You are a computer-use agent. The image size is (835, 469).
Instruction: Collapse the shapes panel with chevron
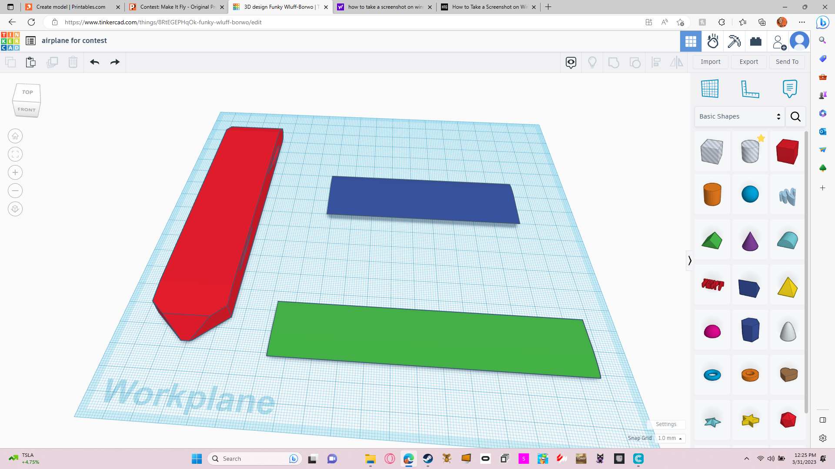point(690,261)
